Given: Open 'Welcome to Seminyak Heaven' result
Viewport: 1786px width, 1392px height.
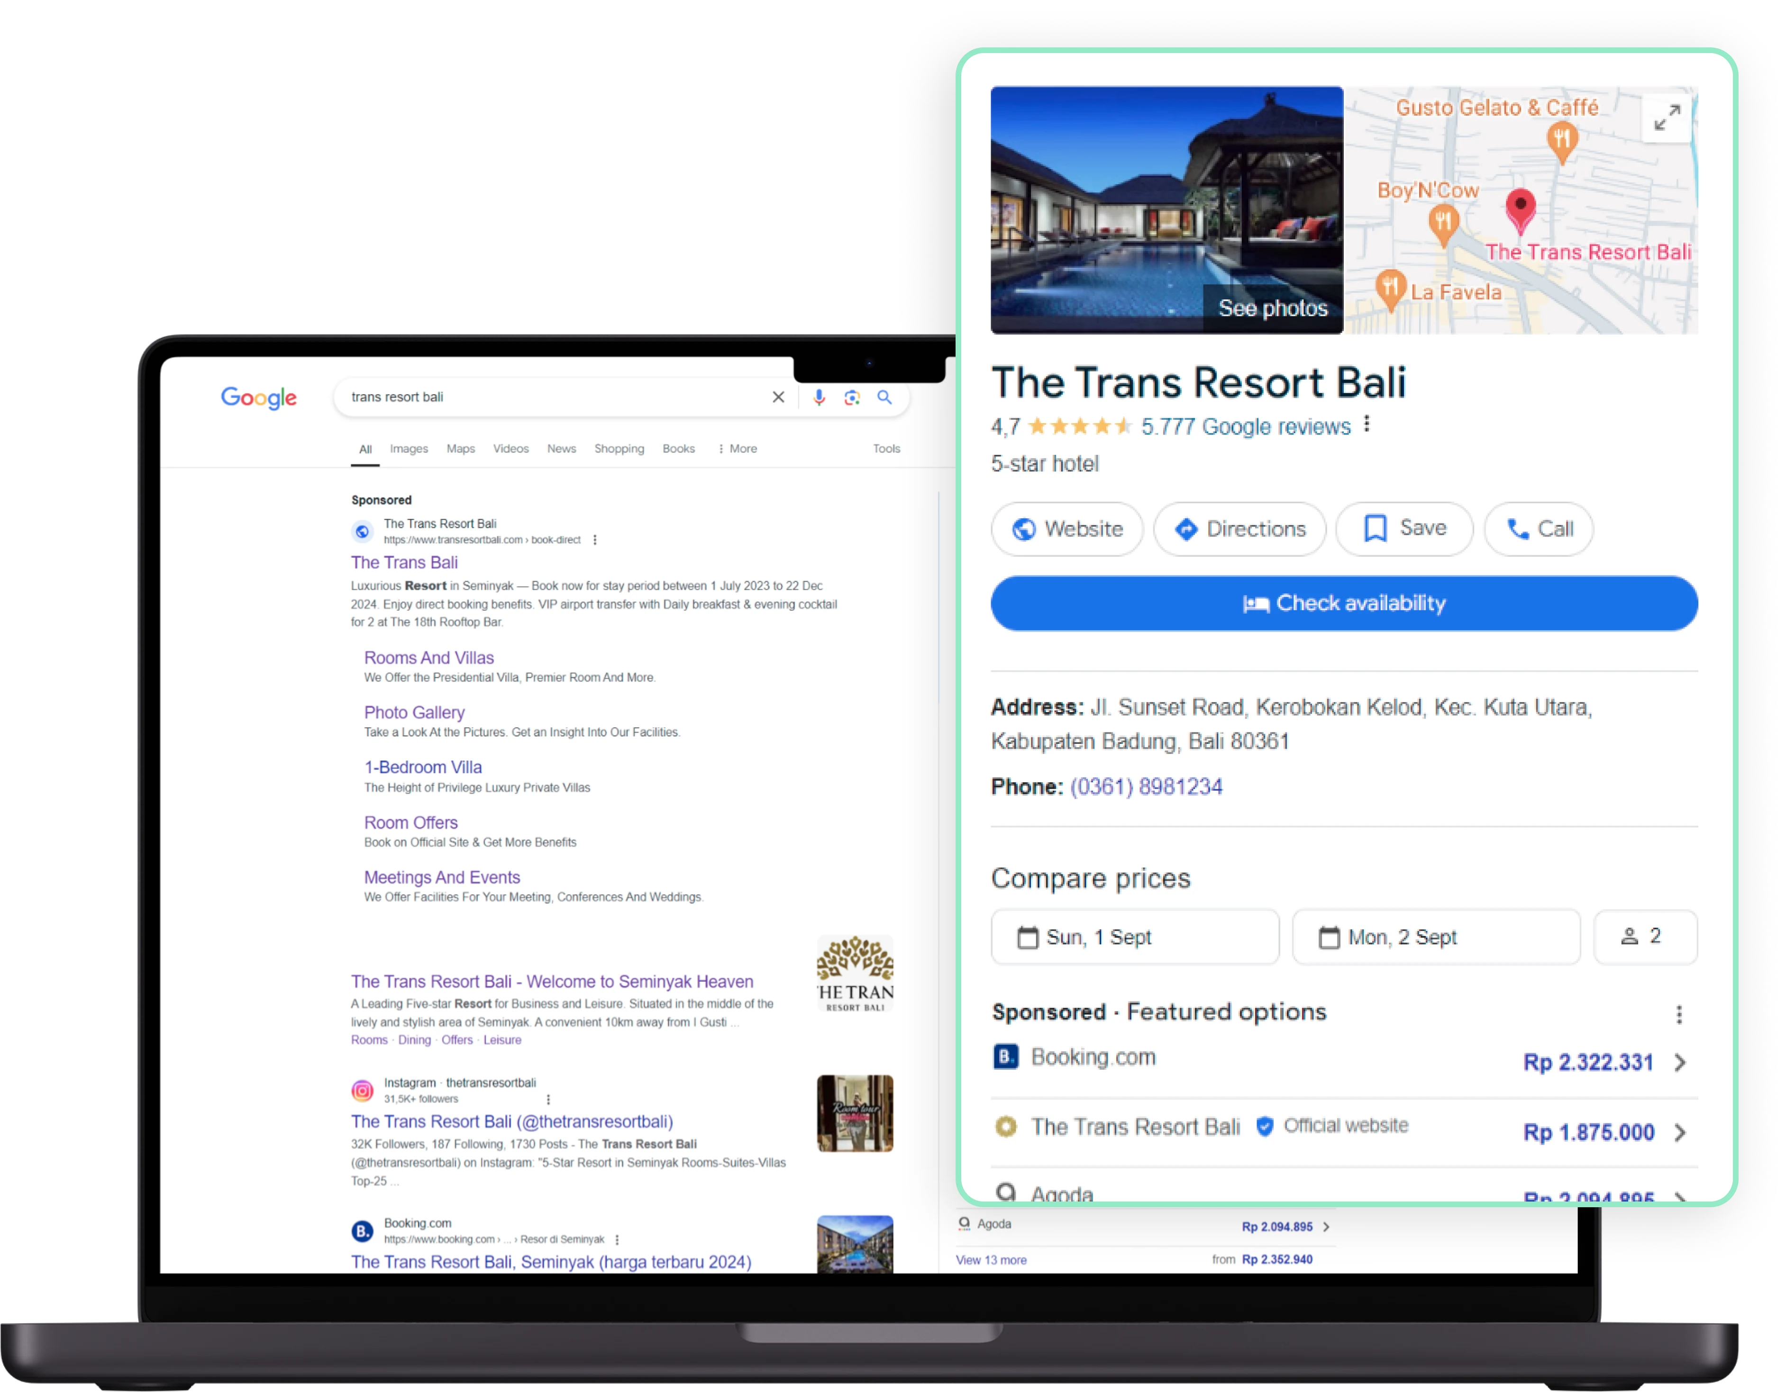Looking at the screenshot, I should (x=552, y=982).
